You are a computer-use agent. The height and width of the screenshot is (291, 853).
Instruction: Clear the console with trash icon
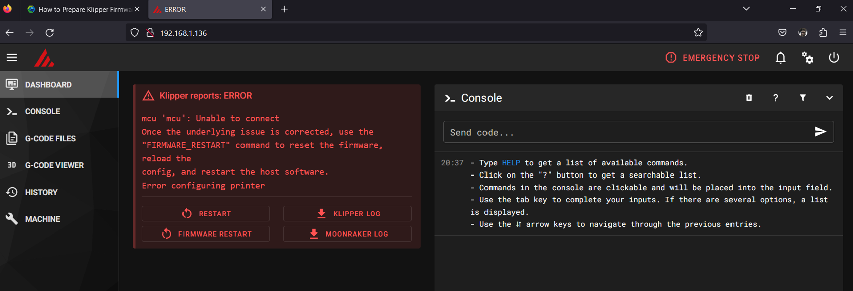[x=749, y=98]
